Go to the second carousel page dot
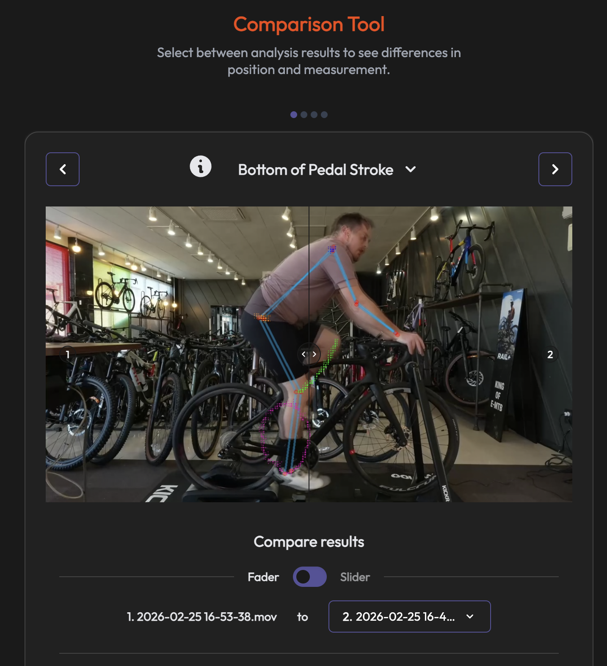This screenshot has height=666, width=607. 304,115
